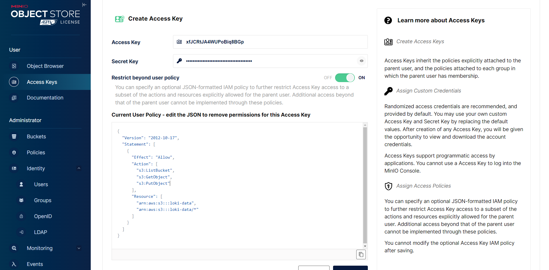The image size is (549, 270).
Task: Click the Documentation sidebar icon
Action: 14,98
